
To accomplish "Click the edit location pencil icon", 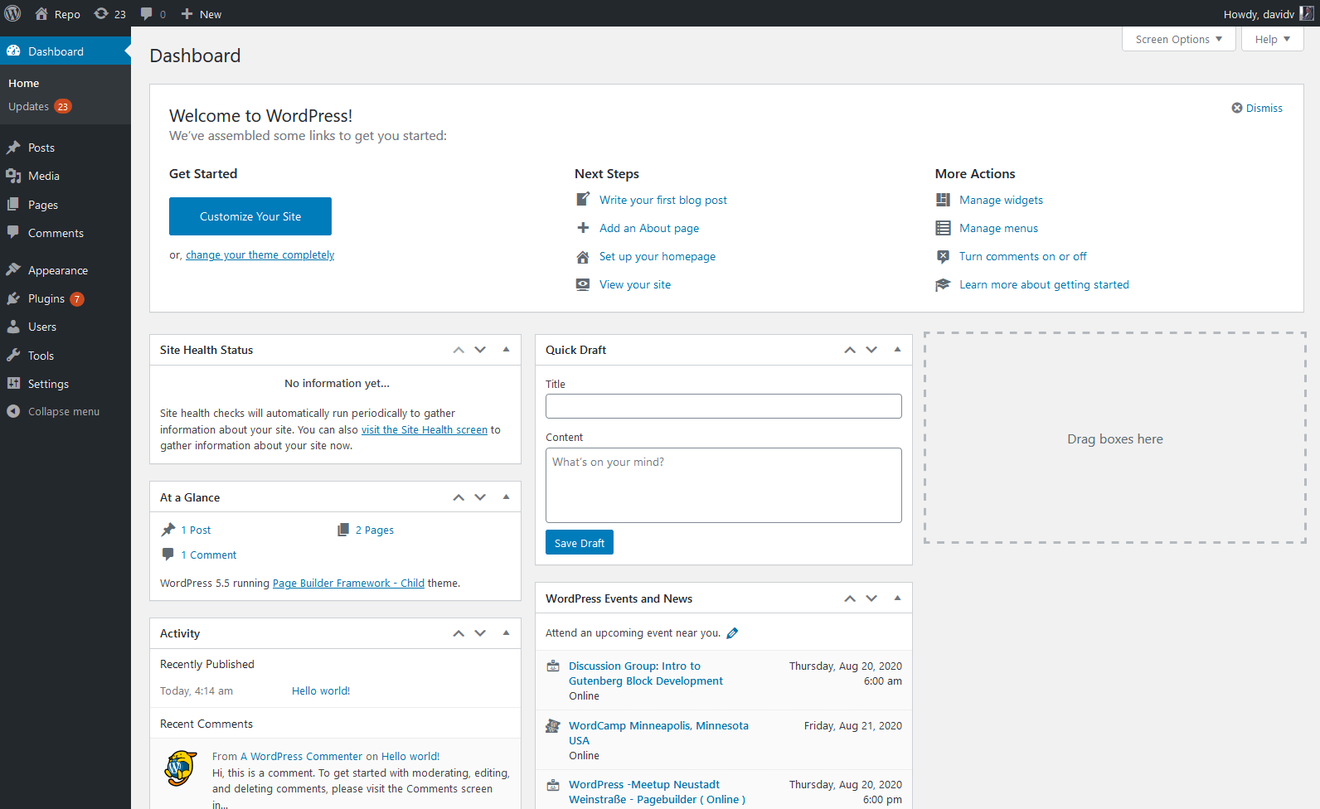I will click(732, 633).
